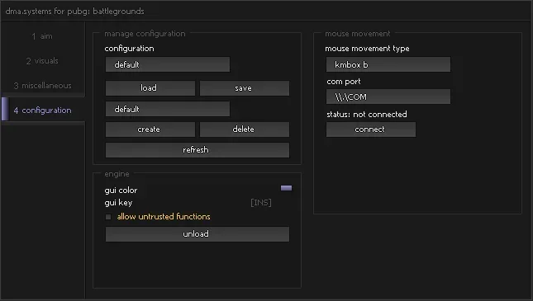
Task: Click the refresh button
Action: click(197, 150)
